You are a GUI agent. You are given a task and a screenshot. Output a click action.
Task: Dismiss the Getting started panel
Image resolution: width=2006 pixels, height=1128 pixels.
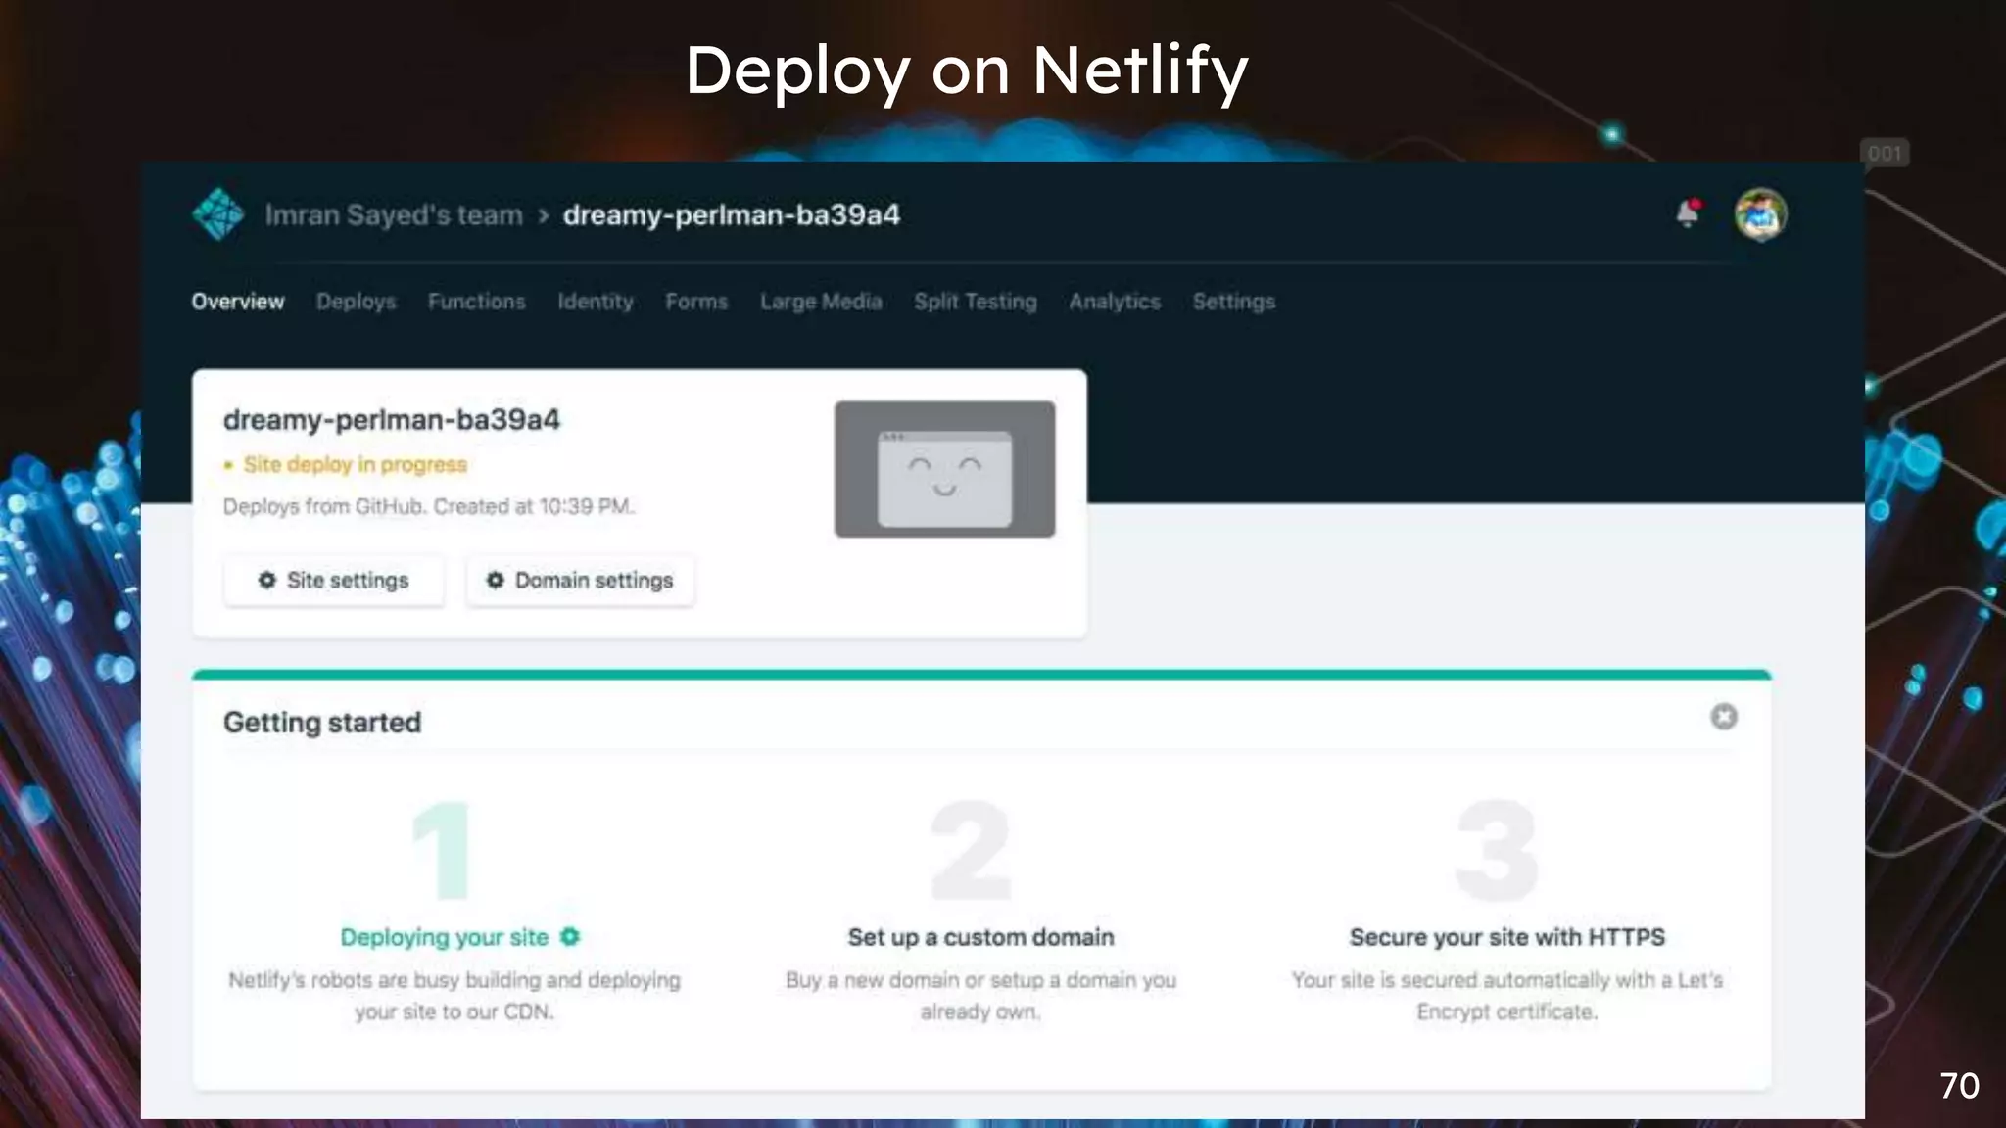coord(1724,717)
